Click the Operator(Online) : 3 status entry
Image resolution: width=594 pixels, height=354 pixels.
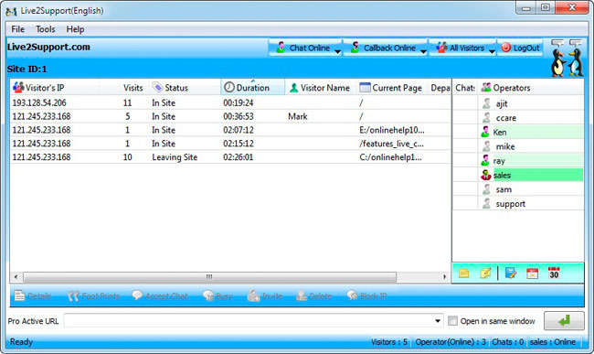point(451,342)
